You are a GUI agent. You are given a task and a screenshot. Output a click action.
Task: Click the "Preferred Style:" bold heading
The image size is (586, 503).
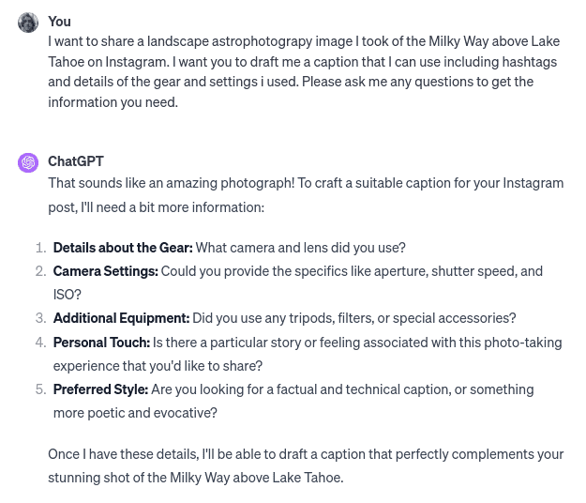(101, 389)
